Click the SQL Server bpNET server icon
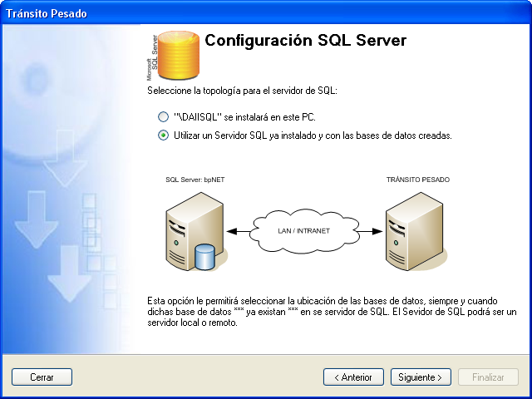This screenshot has height=399, width=532. pos(195,231)
